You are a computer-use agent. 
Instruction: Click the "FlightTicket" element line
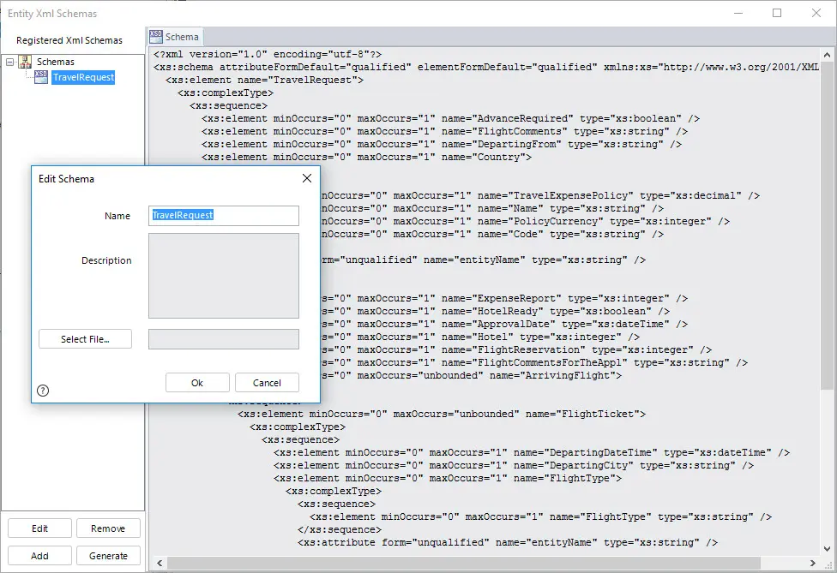tap(442, 415)
